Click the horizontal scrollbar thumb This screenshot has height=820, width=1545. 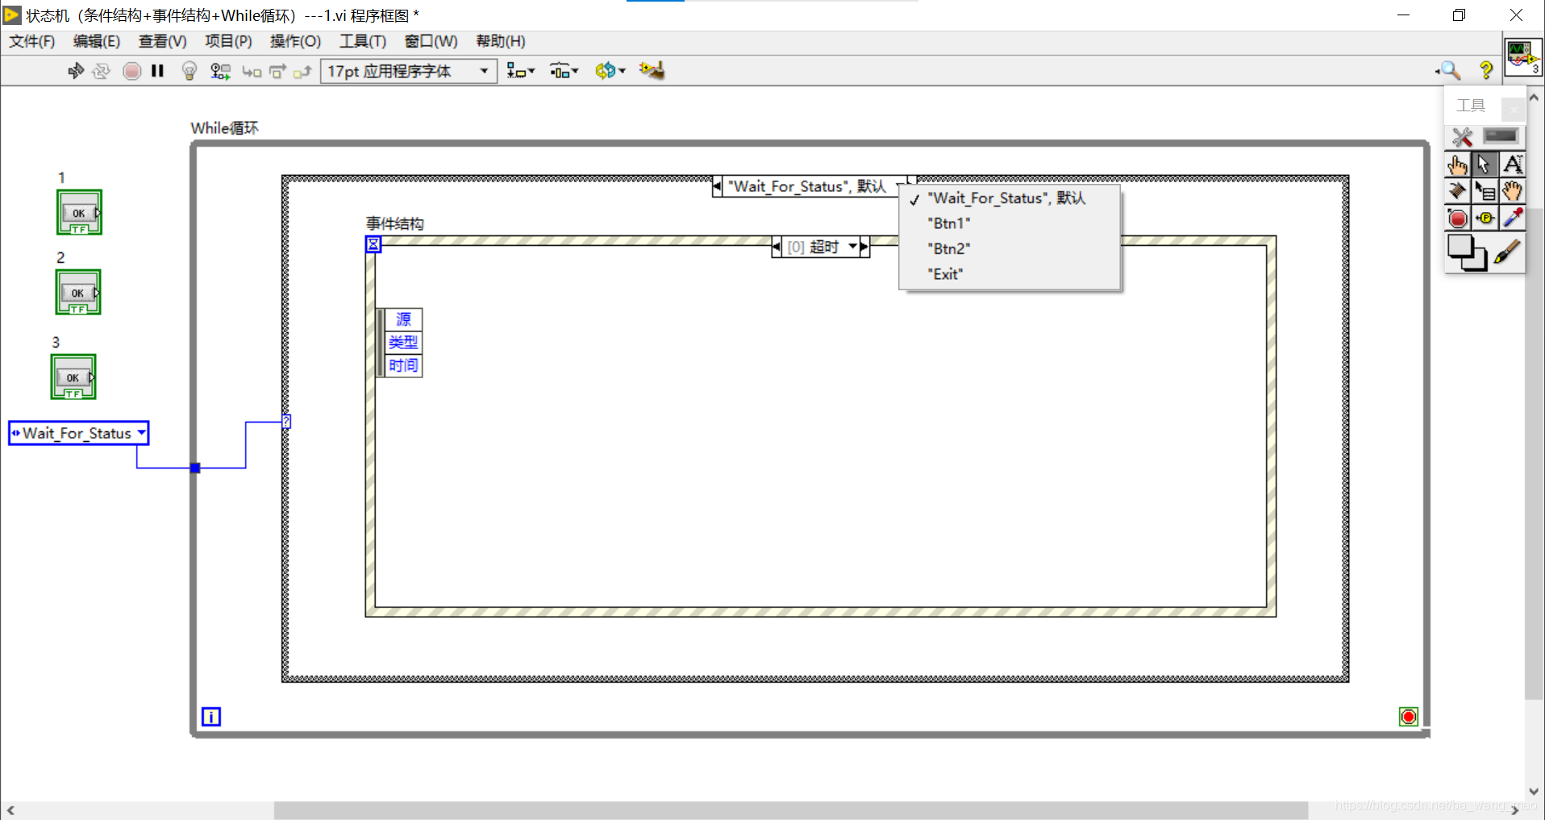click(x=790, y=810)
